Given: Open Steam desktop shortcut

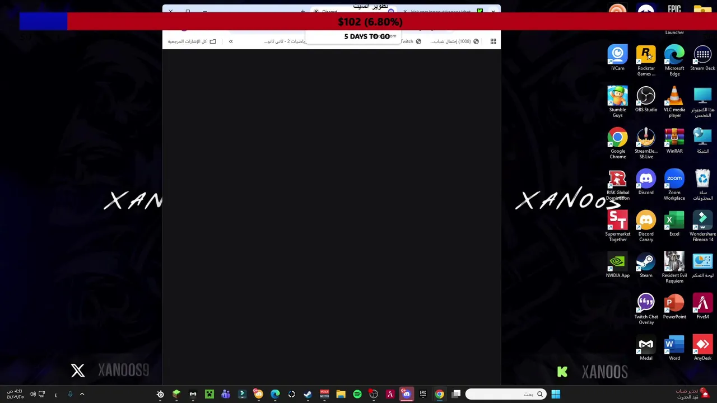Looking at the screenshot, I should pos(646,265).
